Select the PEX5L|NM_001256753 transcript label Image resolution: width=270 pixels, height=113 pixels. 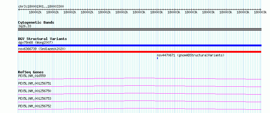35,98
